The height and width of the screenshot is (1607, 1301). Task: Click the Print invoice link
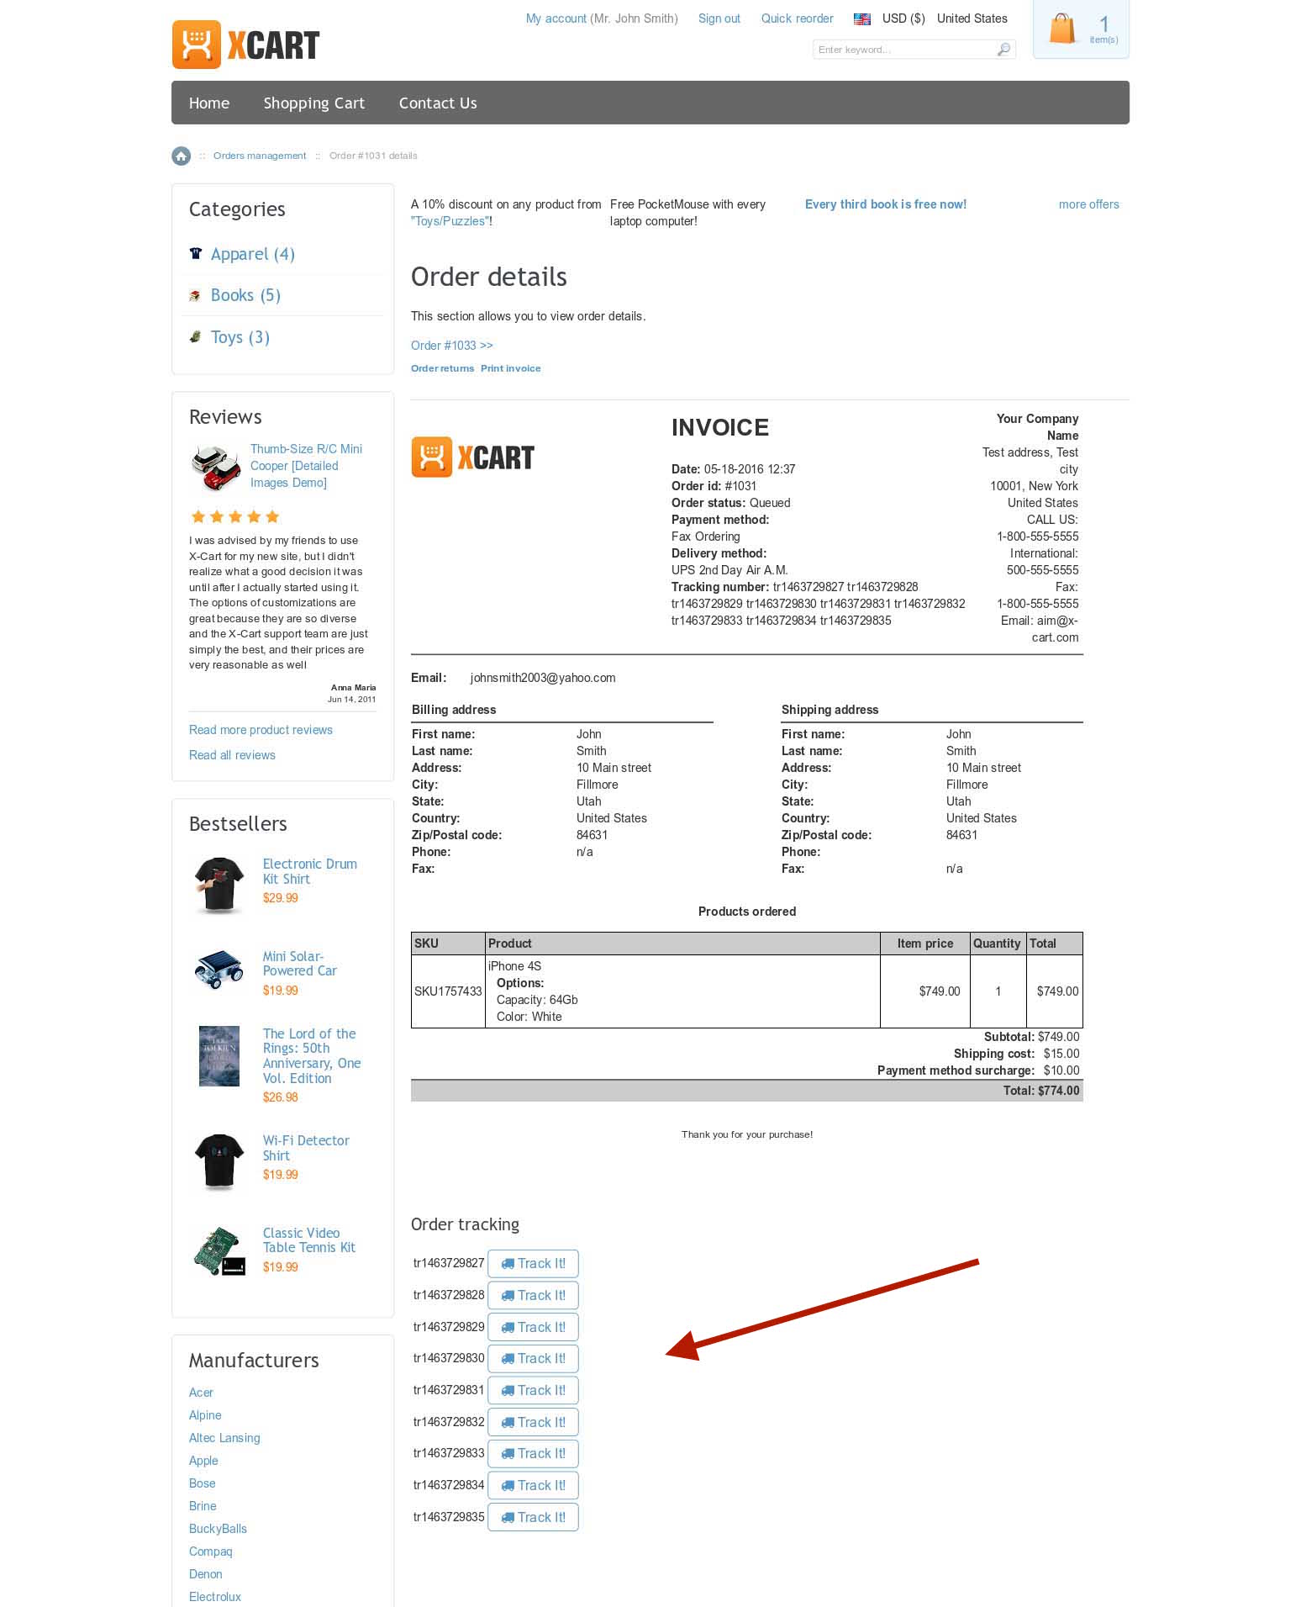(511, 368)
